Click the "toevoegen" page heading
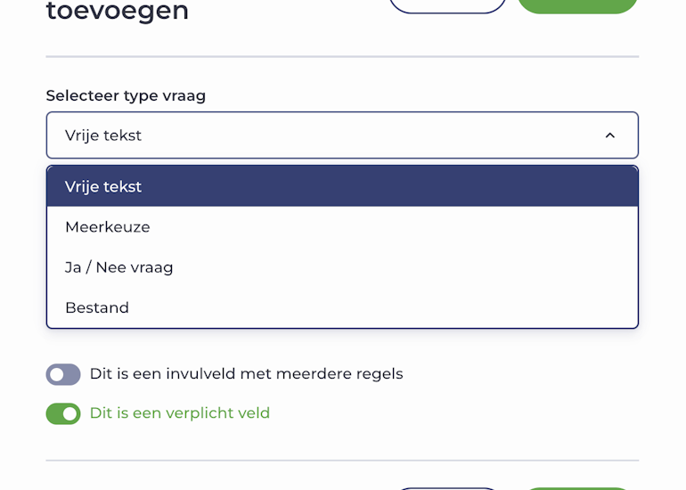 click(118, 12)
